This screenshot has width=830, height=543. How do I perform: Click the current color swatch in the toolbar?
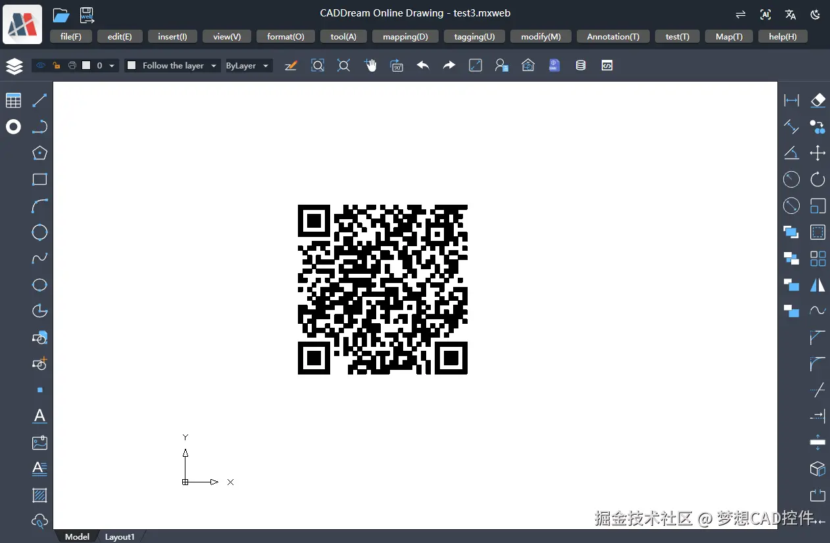point(89,66)
